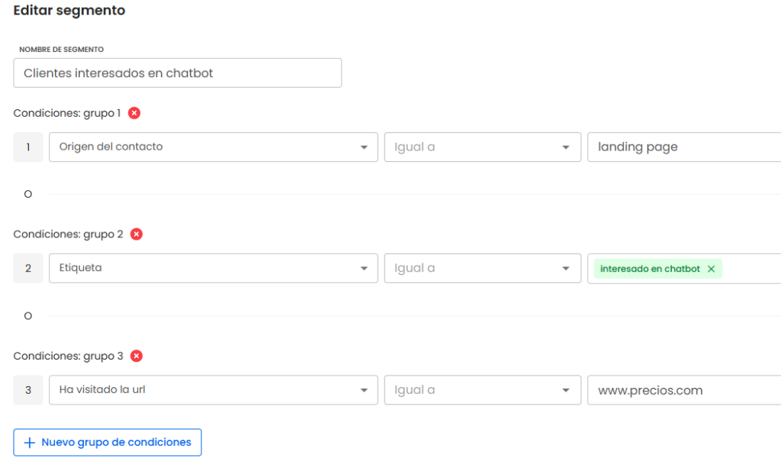This screenshot has width=781, height=471.
Task: Click the 'landing page' value field
Action: (683, 147)
